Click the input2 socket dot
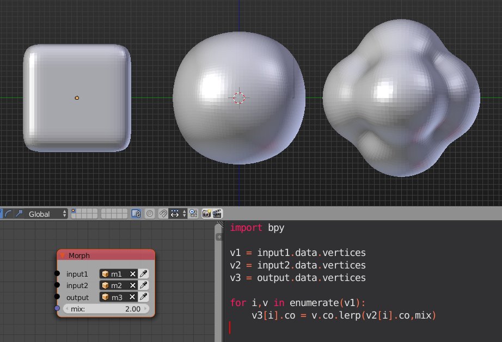502x342 pixels. (x=57, y=285)
